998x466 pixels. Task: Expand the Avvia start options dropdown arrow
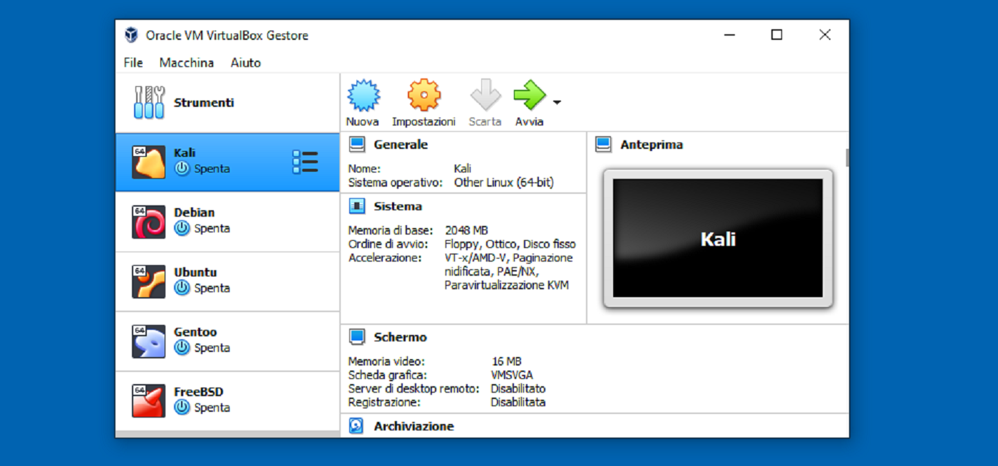(555, 102)
